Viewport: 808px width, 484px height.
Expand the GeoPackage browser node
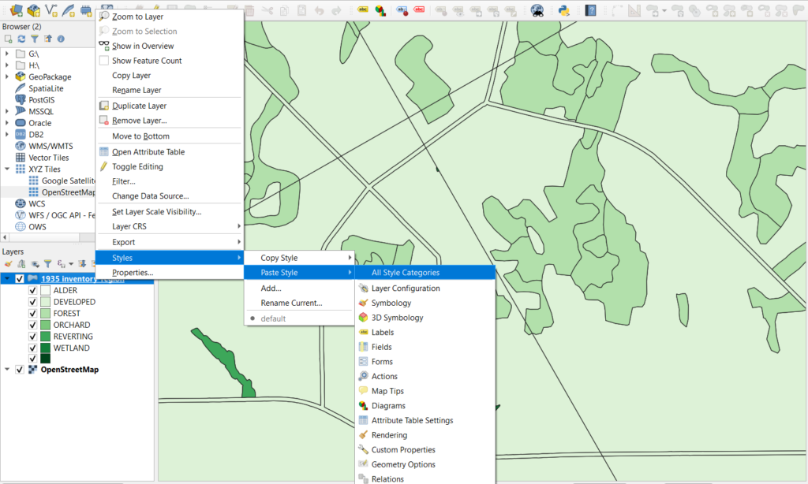click(6, 76)
